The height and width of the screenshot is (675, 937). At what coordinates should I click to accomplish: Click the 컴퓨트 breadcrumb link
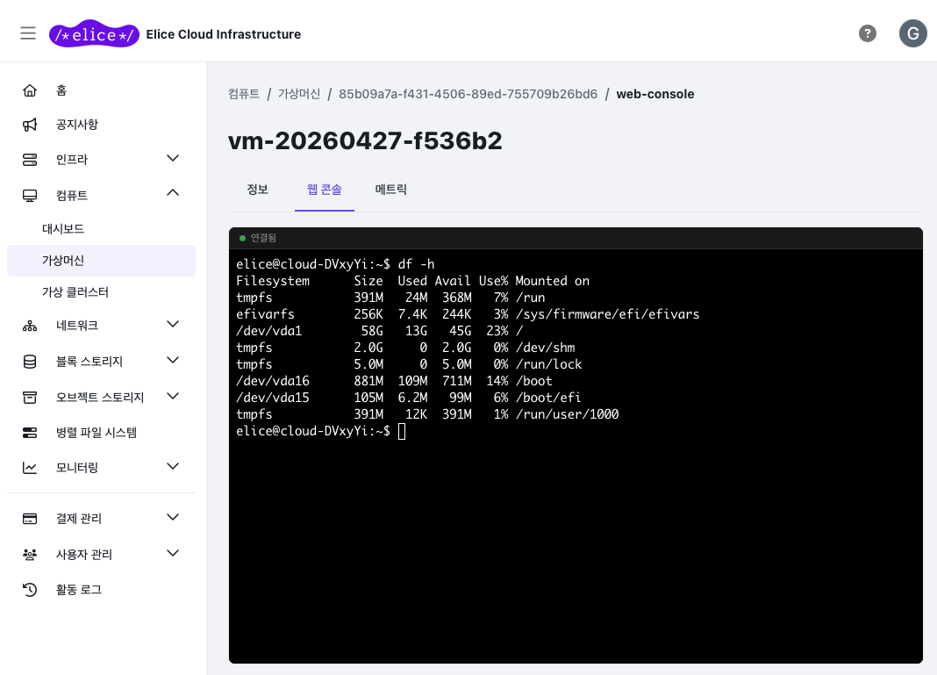pyautogui.click(x=244, y=94)
